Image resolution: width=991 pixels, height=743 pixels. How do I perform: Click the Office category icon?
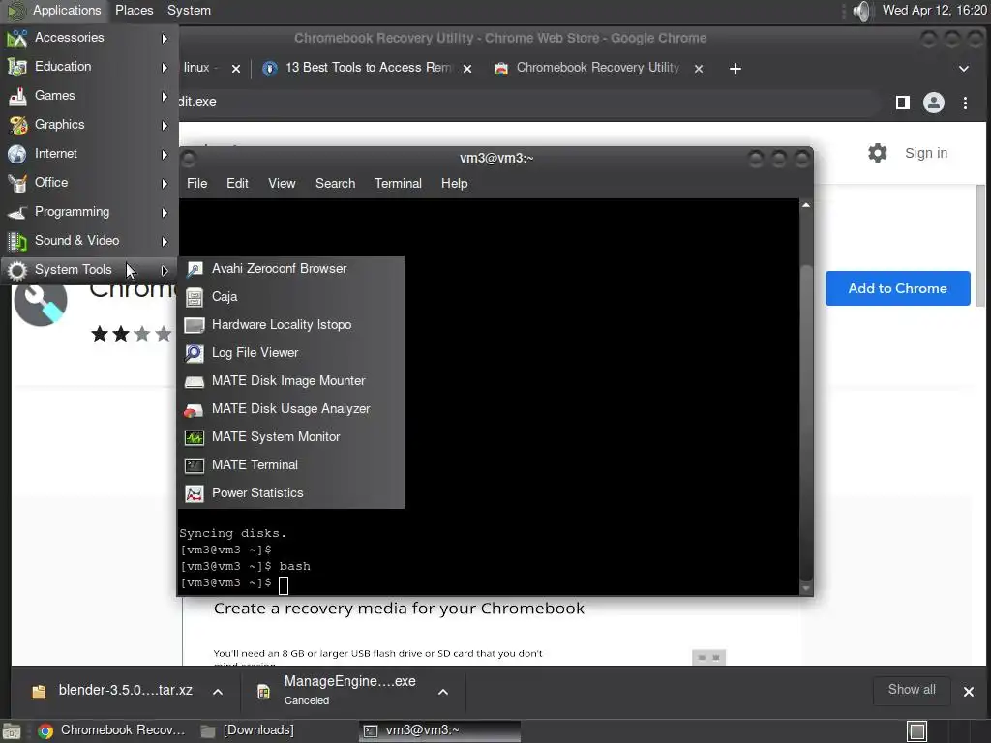[x=17, y=183]
